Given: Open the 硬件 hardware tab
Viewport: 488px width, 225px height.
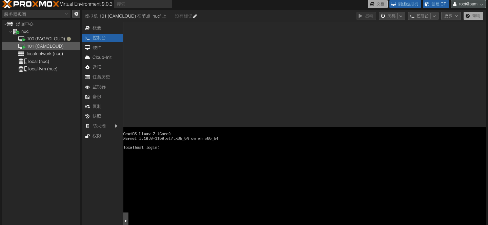Looking at the screenshot, I should pyautogui.click(x=102, y=48).
